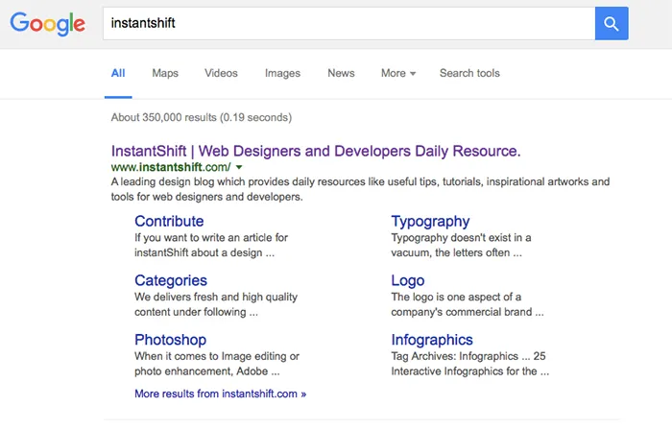
Task: Visit the Categories sitelink
Action: tap(171, 280)
